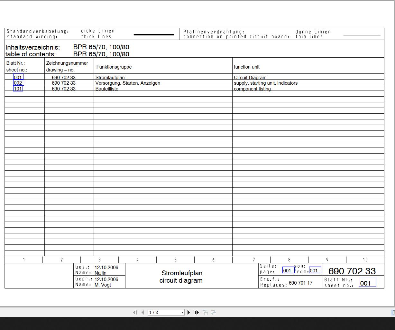Viewport: 395px width, 330px height.
Task: Click the previous view icon in navigation bar
Action: pos(205,312)
